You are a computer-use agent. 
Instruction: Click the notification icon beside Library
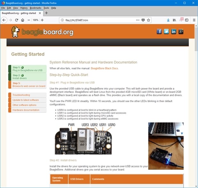(x=181, y=20)
